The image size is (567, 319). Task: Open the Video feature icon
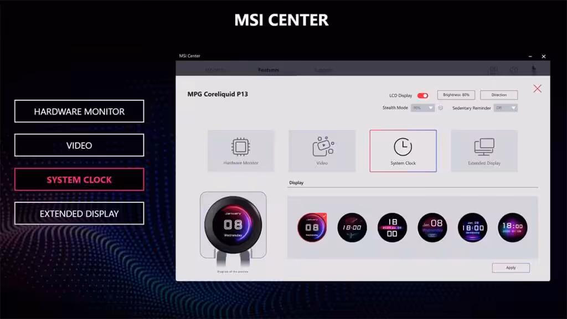coord(322,151)
